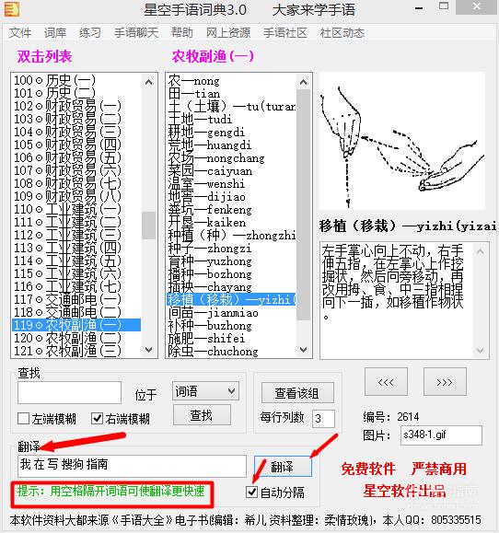Click the category list scrollbar thumb
Image resolution: width=499 pixels, height=533 pixels.
point(148,226)
